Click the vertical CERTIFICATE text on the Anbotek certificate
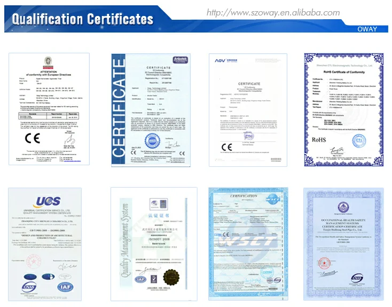 coord(119,107)
